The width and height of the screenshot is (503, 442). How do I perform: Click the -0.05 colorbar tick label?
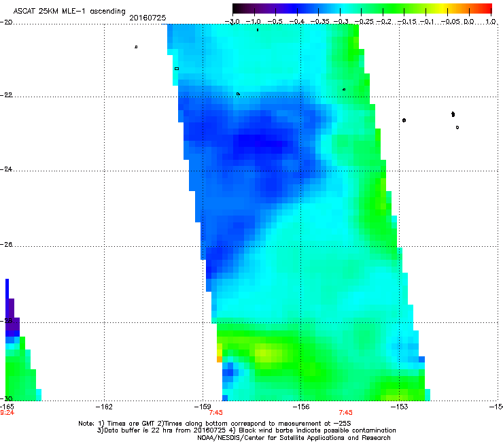click(451, 22)
